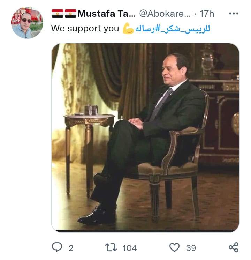Open the share icon on the tweet

234,247
